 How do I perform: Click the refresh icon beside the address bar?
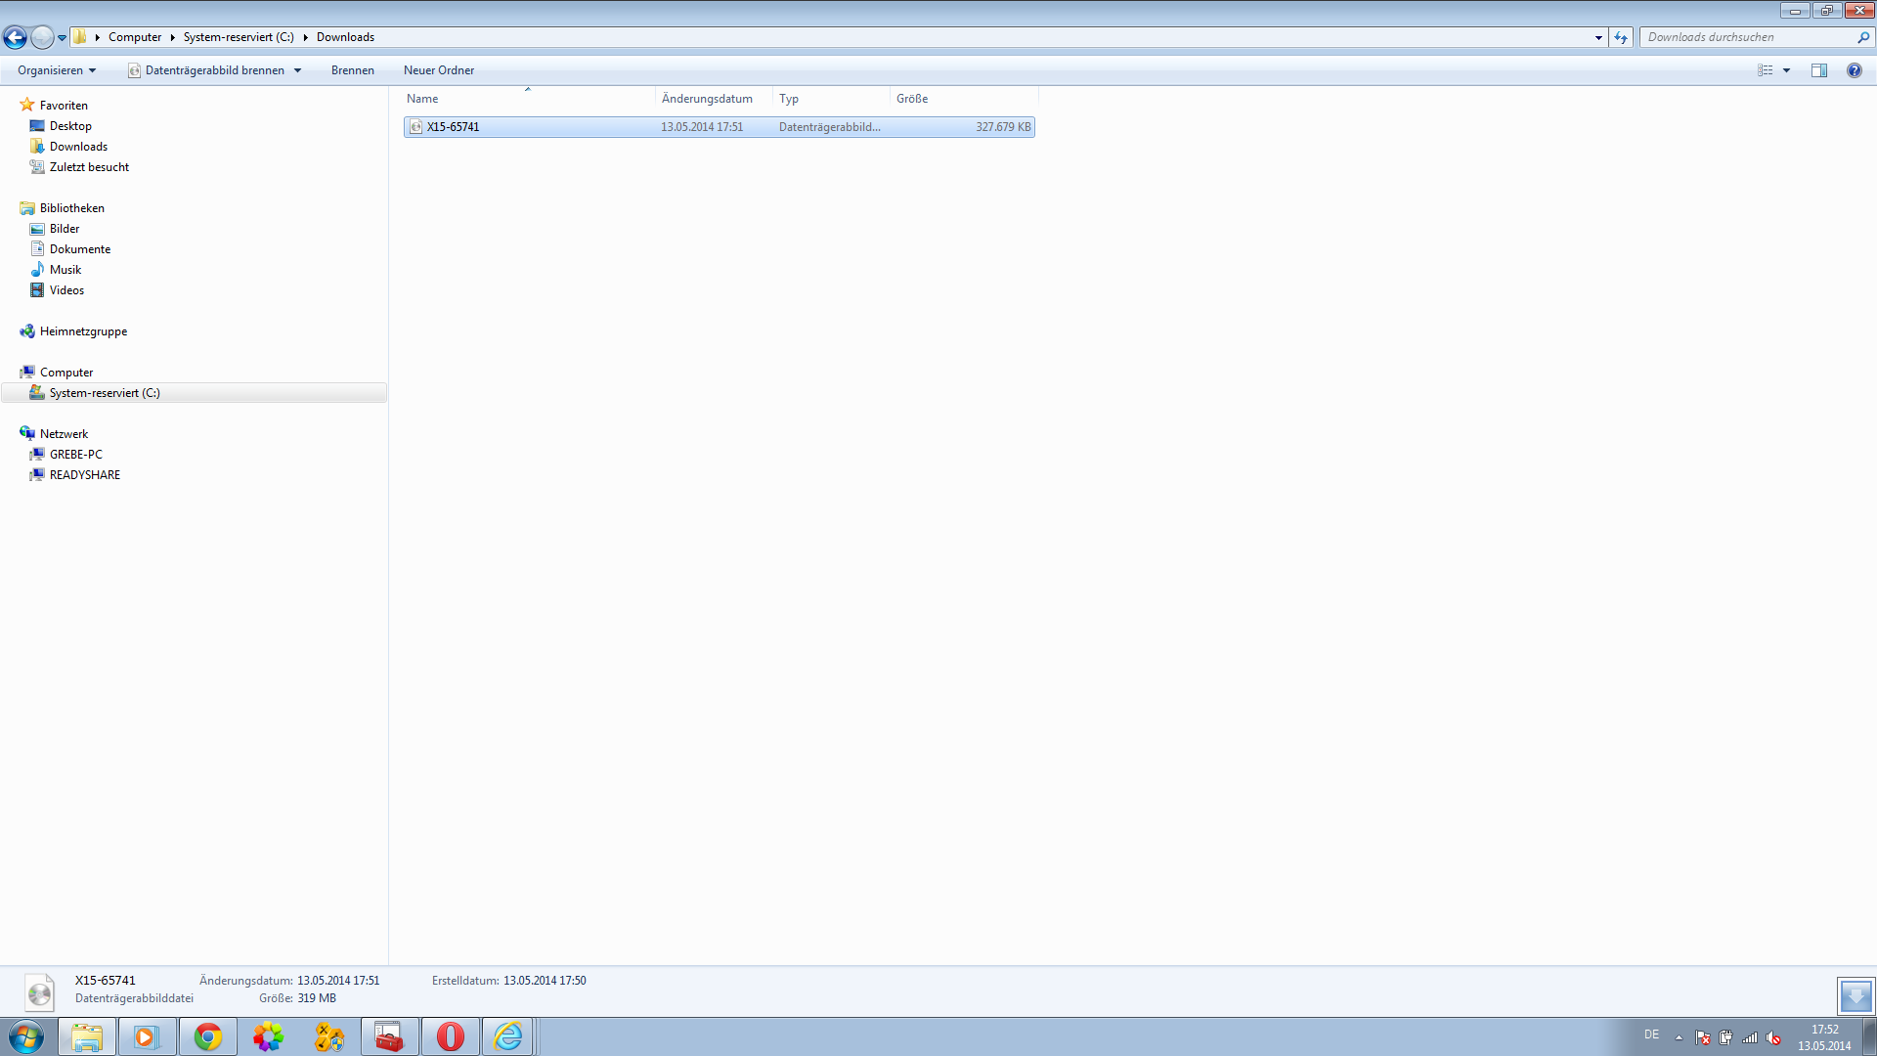click(1621, 37)
